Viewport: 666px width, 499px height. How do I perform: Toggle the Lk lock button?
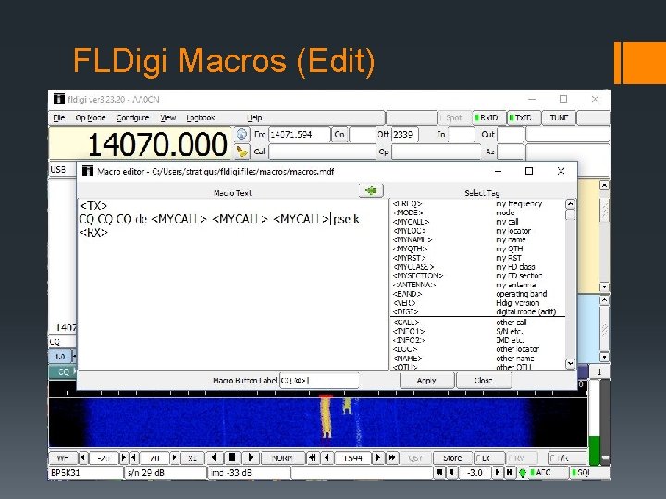click(488, 457)
